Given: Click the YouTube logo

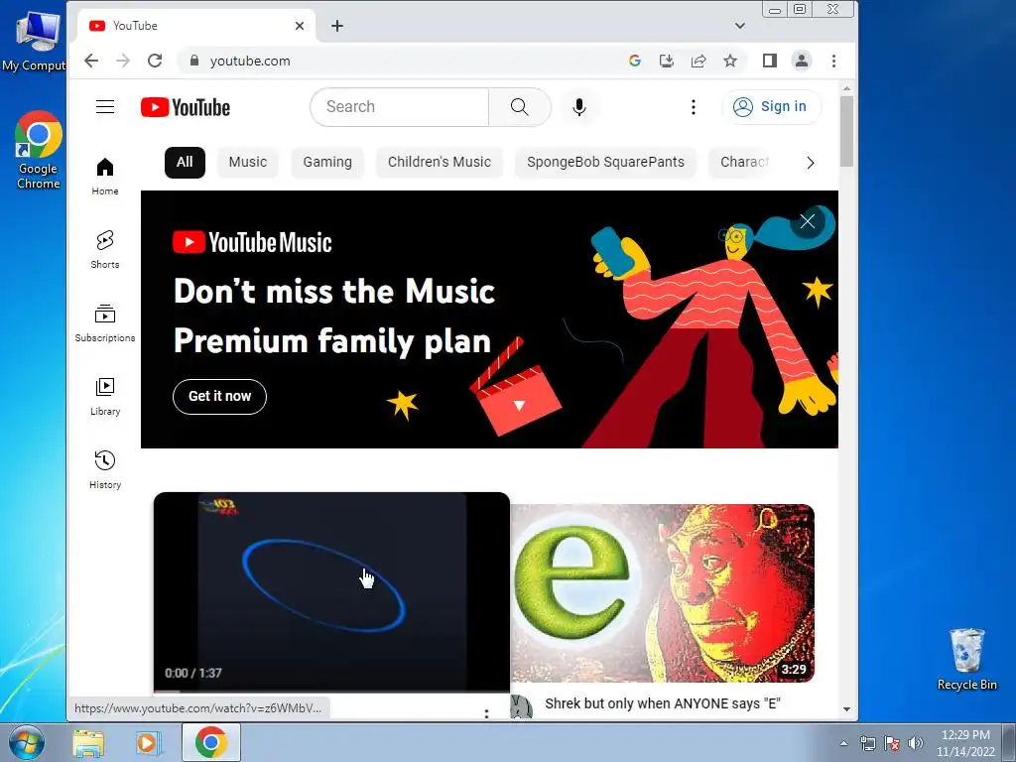Looking at the screenshot, I should [186, 107].
